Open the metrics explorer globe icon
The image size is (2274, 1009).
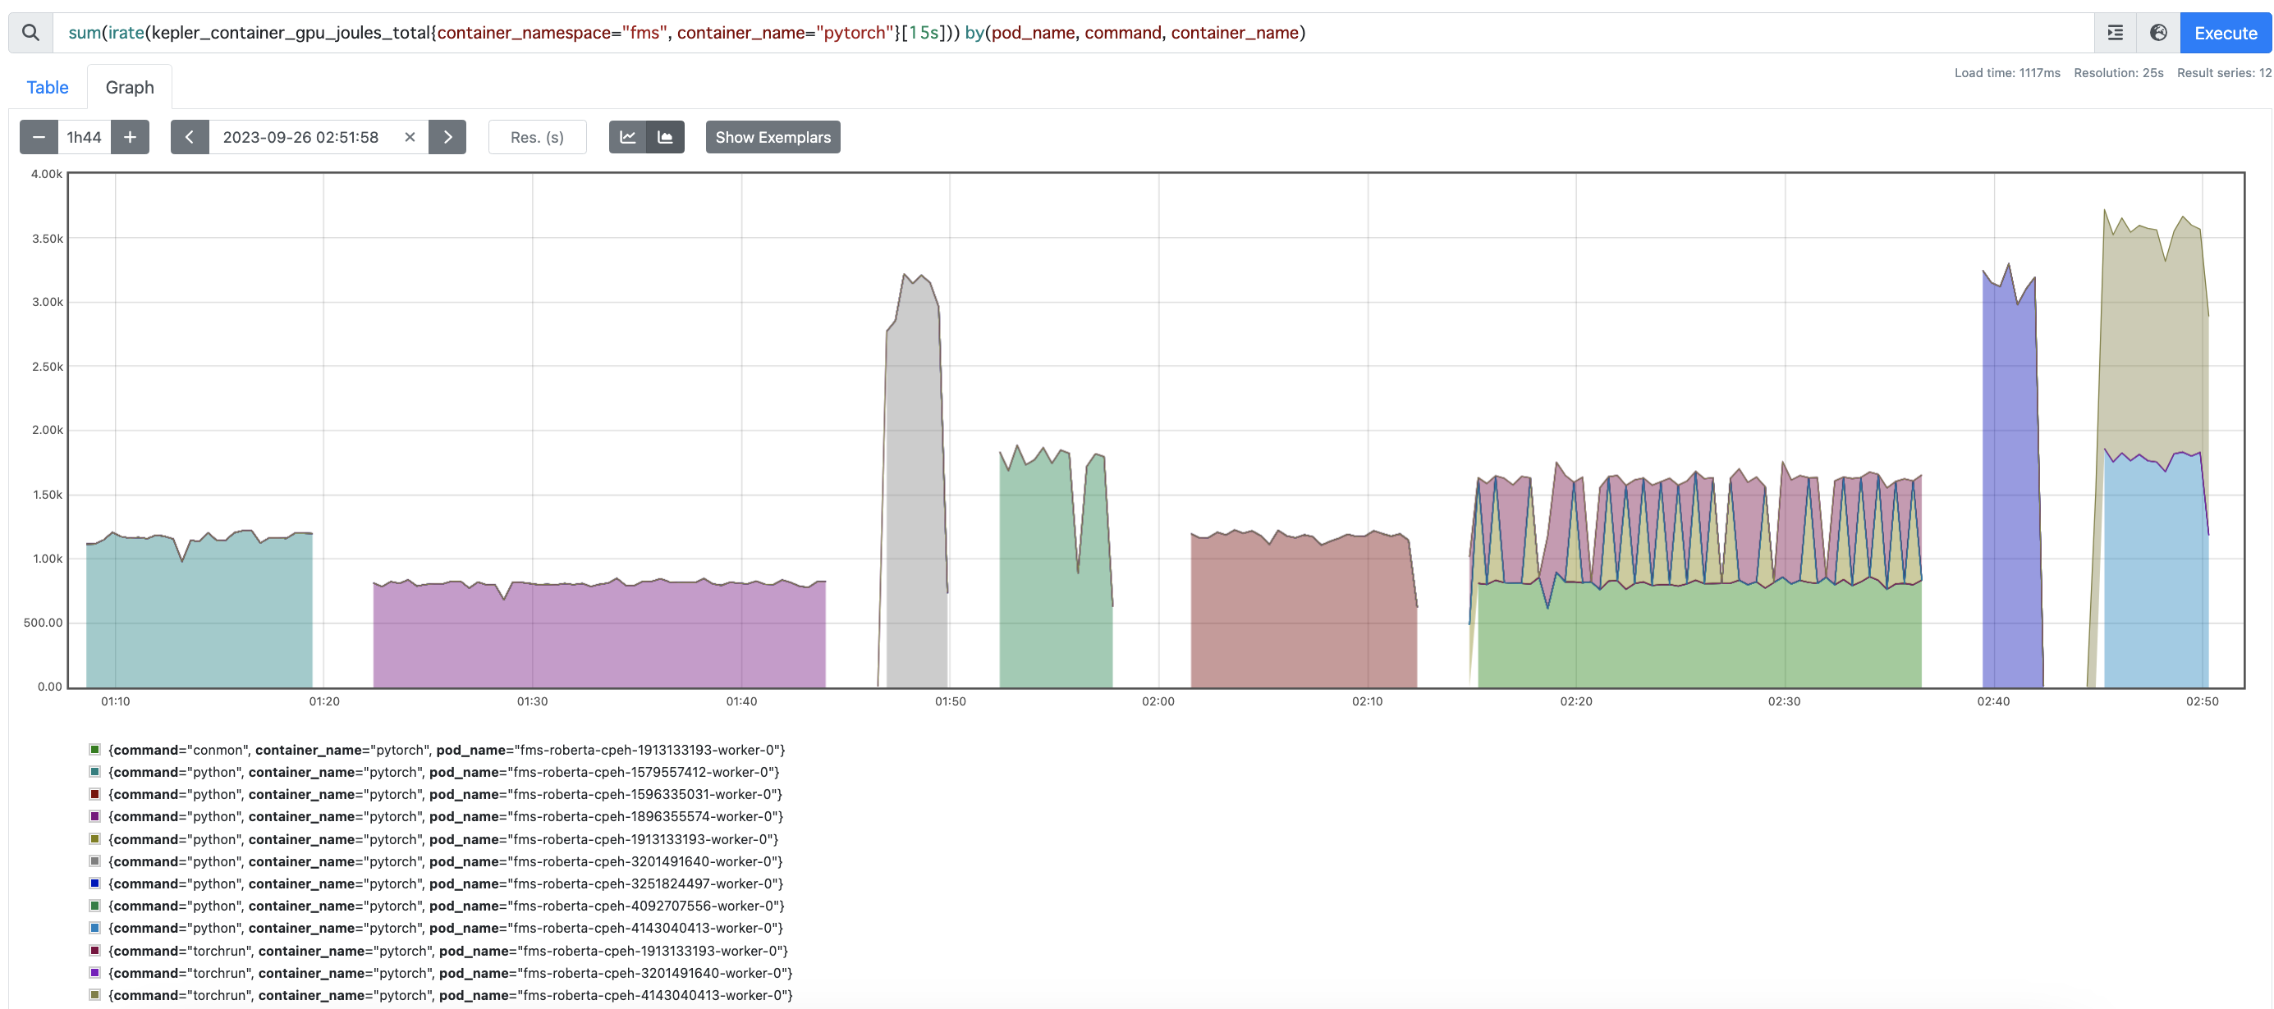(x=2158, y=33)
